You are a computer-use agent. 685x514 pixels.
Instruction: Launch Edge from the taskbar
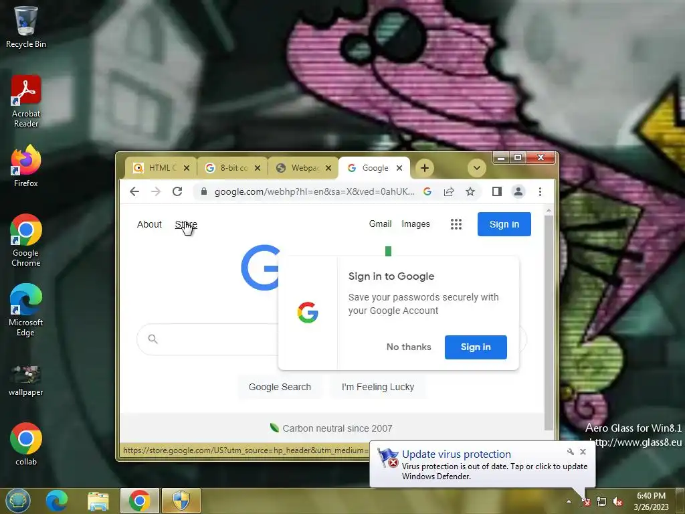click(x=57, y=501)
